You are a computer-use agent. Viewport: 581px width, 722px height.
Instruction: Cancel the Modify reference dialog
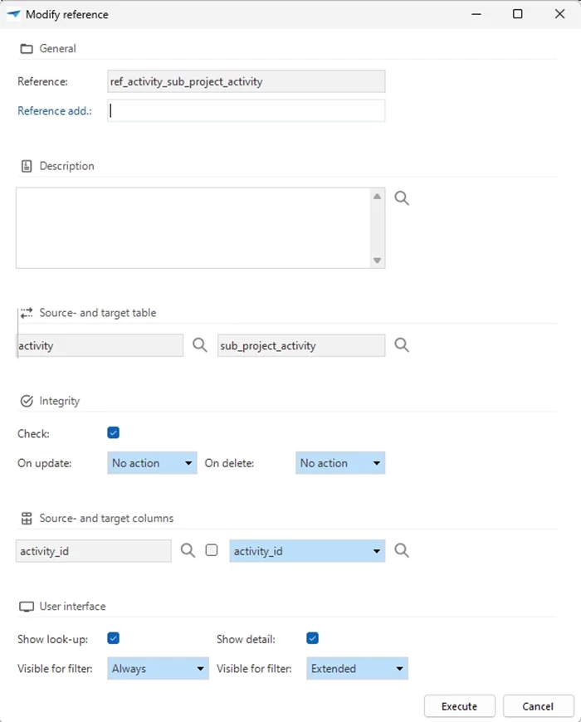pos(538,706)
